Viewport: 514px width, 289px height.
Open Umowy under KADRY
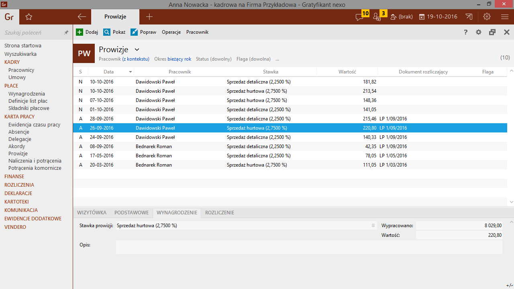pos(17,77)
